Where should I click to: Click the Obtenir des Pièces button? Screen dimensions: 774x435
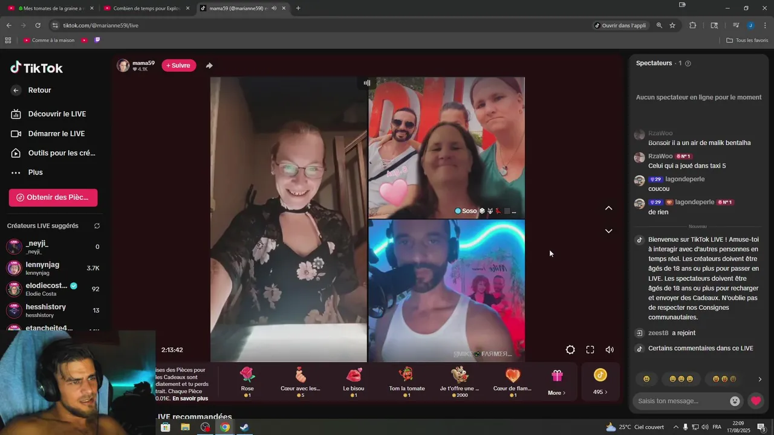click(x=53, y=197)
